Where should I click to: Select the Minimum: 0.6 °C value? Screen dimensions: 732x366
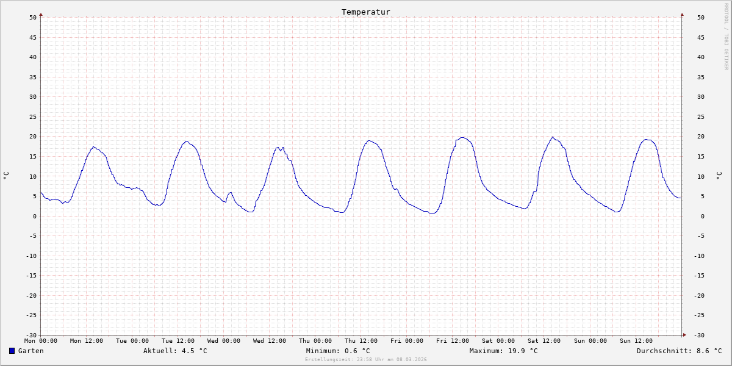pyautogui.click(x=338, y=351)
